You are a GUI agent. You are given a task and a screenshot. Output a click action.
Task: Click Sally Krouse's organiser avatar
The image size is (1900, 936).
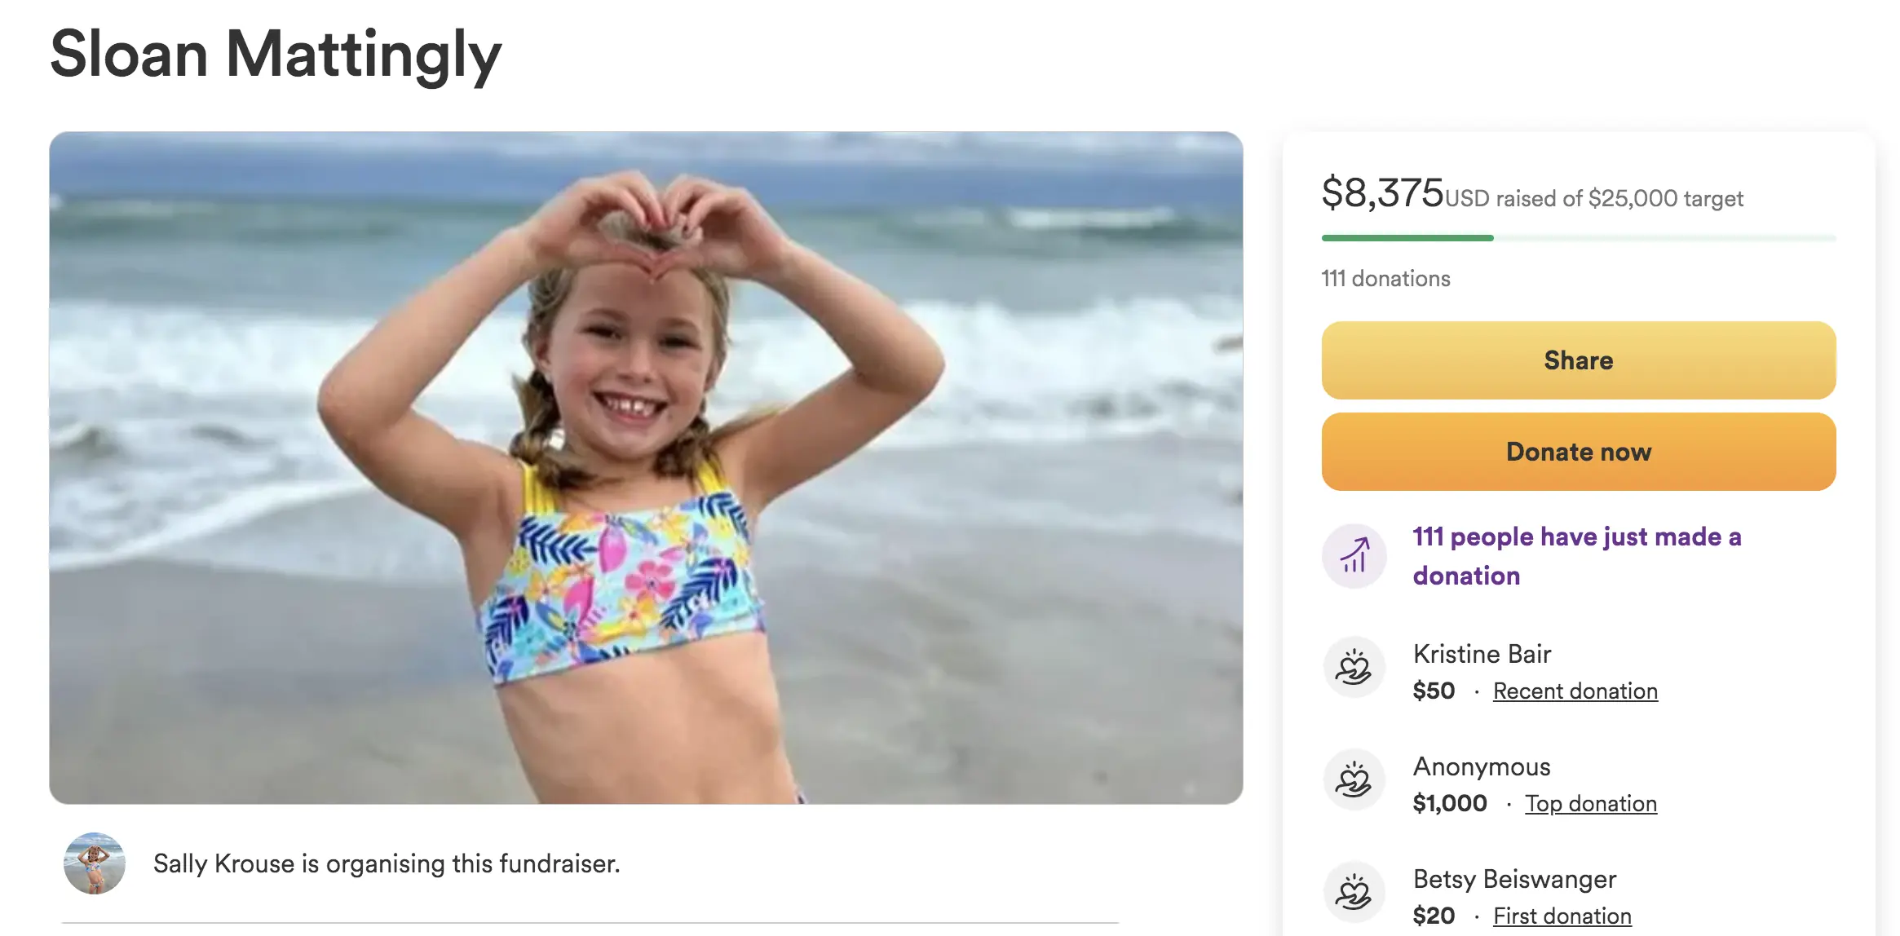coord(95,863)
